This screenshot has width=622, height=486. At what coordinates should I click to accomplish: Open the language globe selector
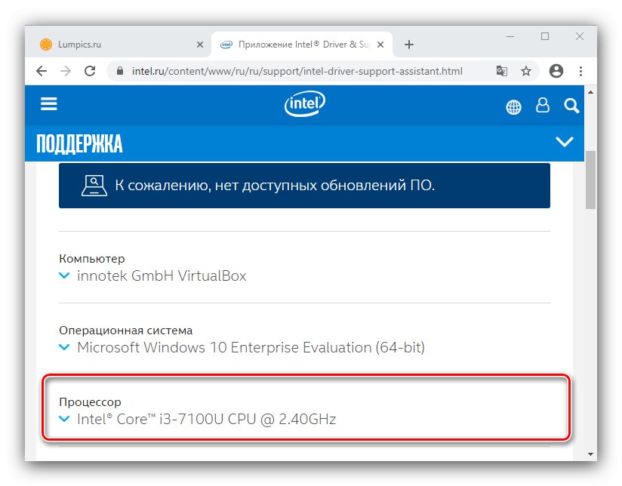point(513,106)
